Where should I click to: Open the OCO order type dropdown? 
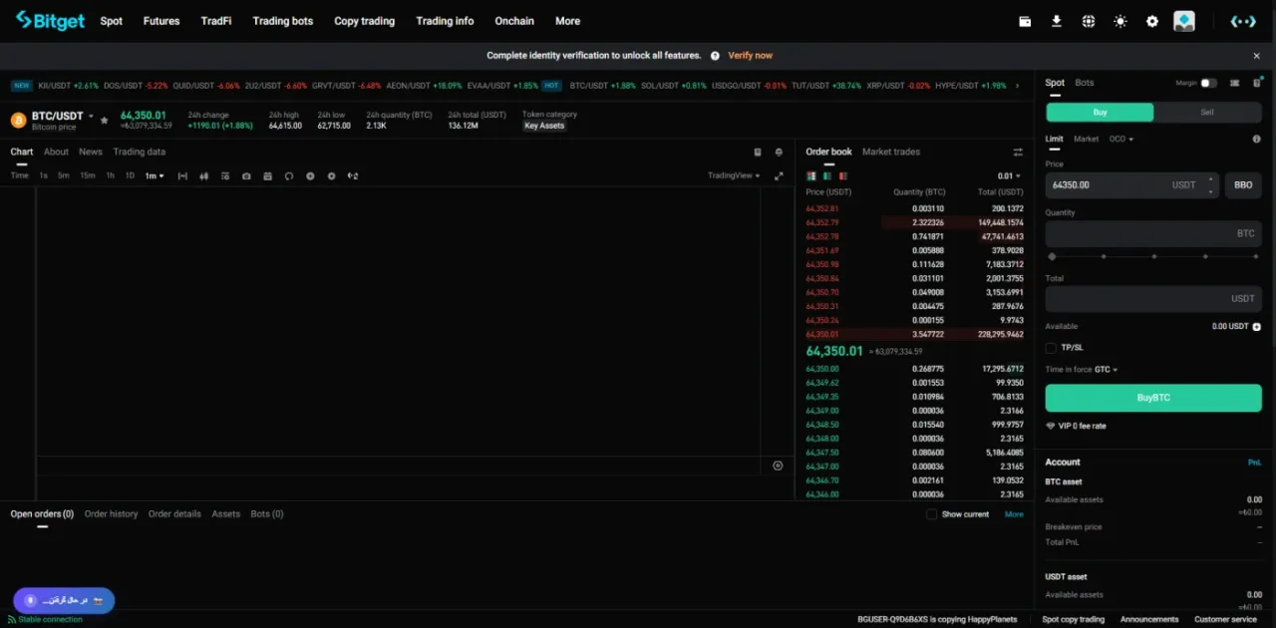click(x=1121, y=140)
